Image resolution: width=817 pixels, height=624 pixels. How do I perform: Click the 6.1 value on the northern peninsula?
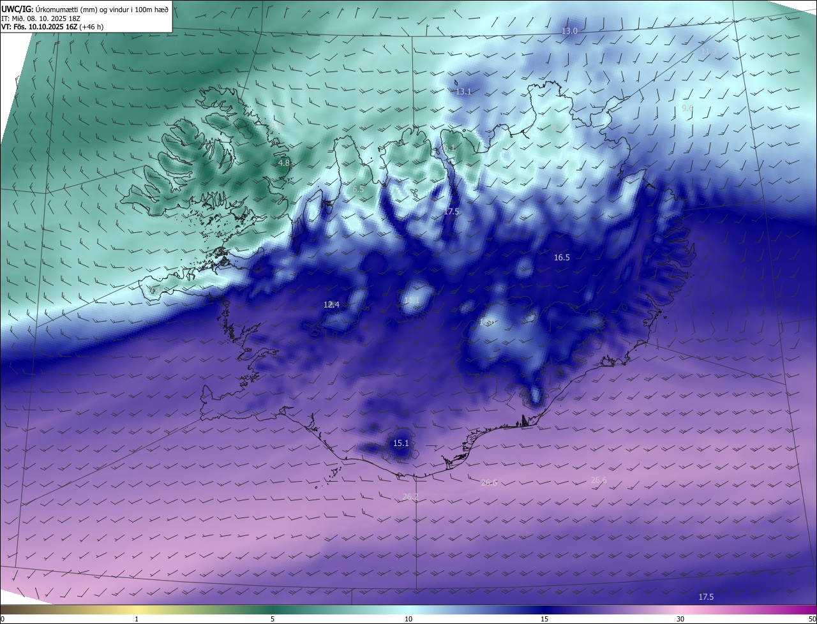pos(449,147)
